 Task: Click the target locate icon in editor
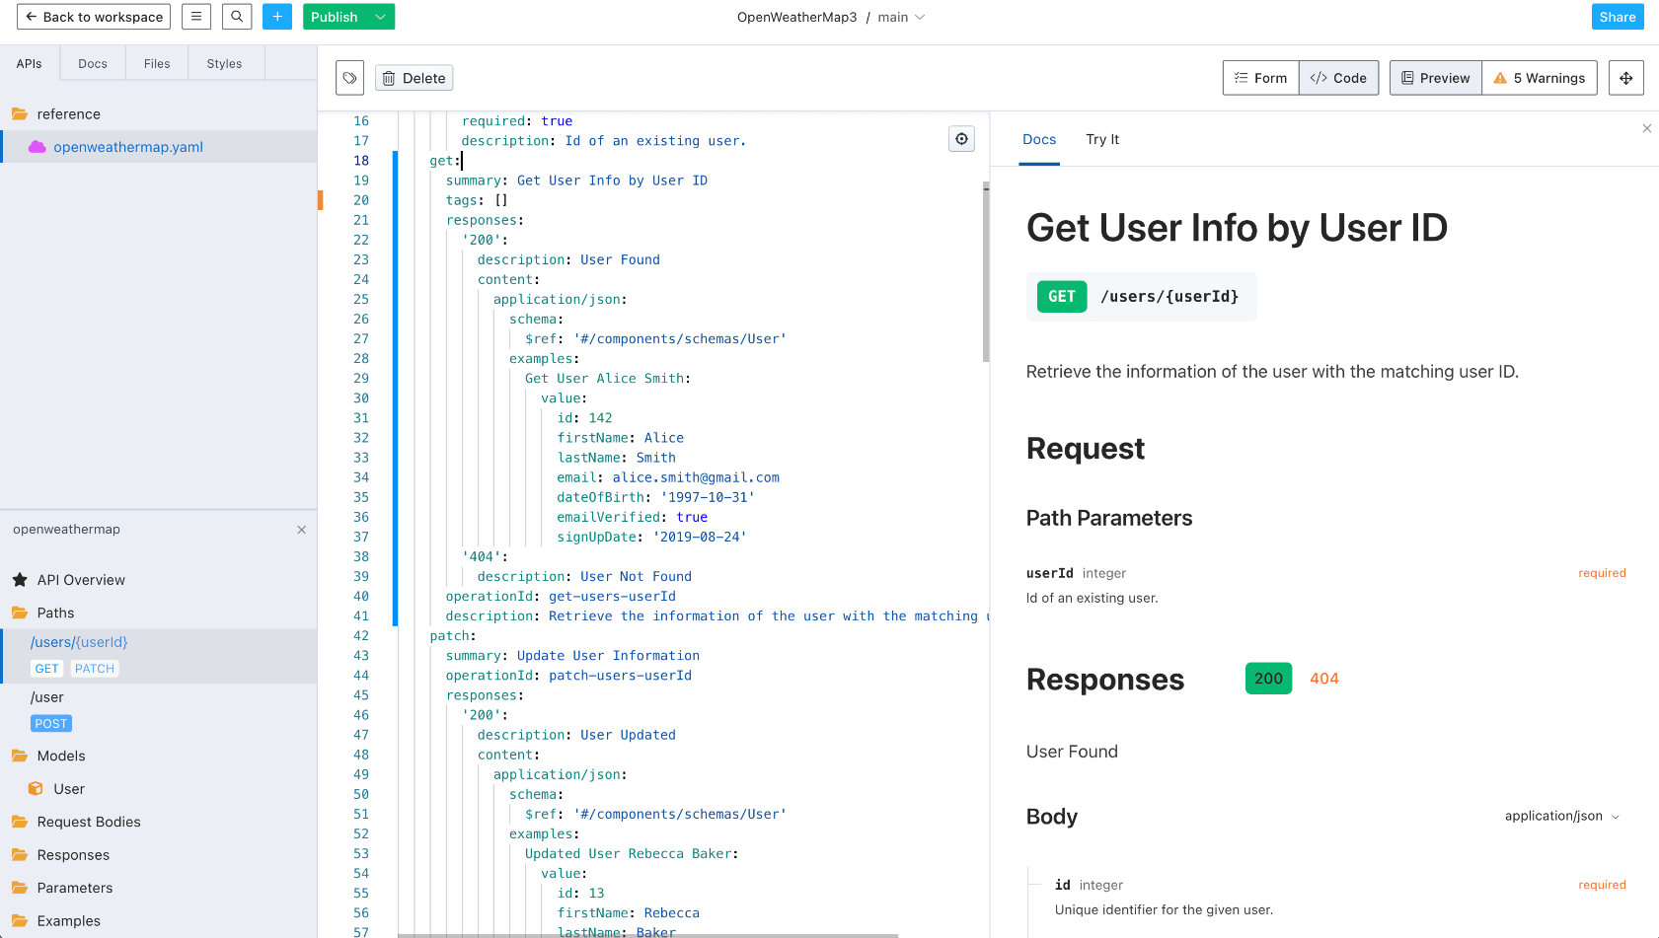pyautogui.click(x=961, y=139)
